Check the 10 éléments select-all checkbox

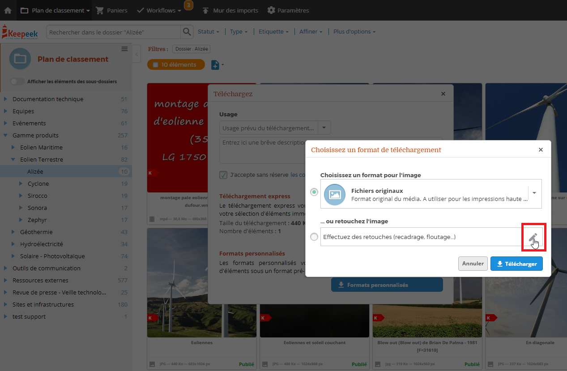(x=155, y=65)
